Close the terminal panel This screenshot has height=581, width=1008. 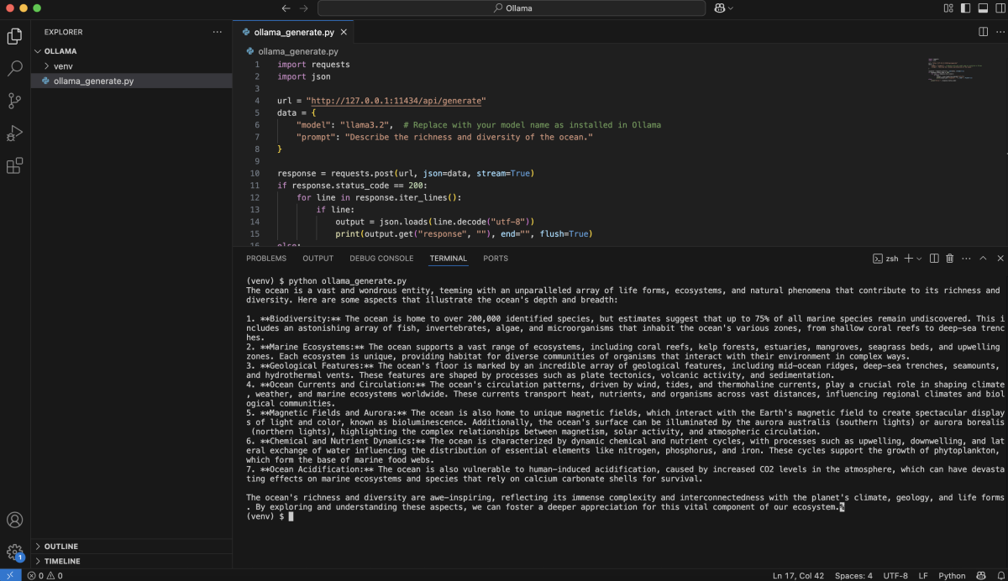tap(1000, 259)
